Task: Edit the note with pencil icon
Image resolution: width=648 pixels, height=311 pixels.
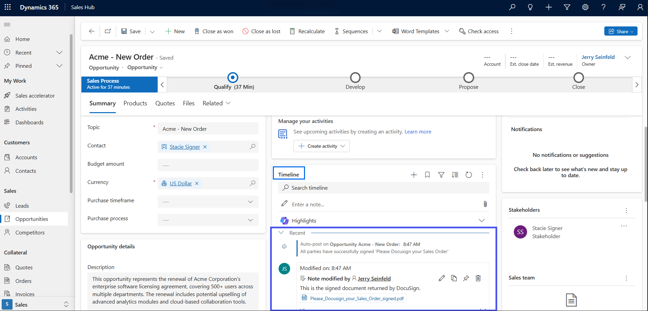Action: (x=441, y=278)
